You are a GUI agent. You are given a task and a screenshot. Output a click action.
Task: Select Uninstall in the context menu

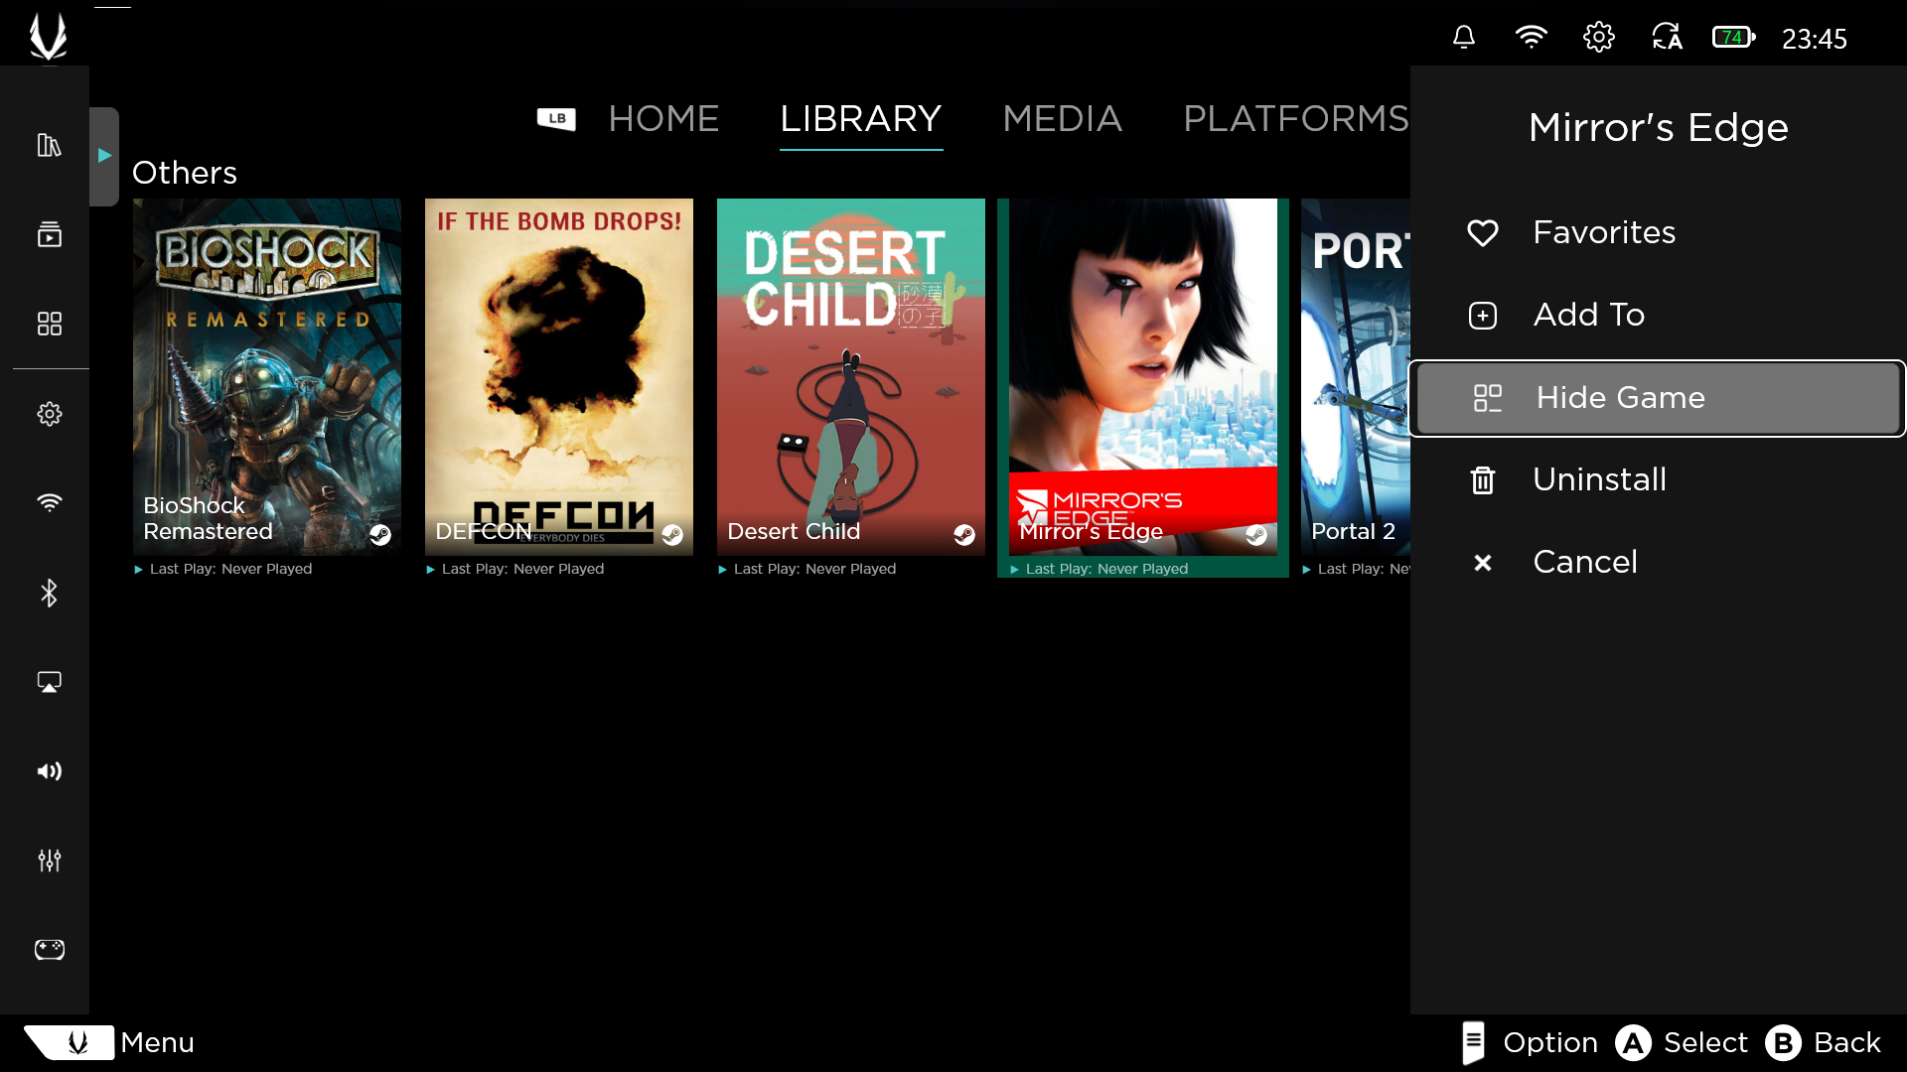[1658, 480]
